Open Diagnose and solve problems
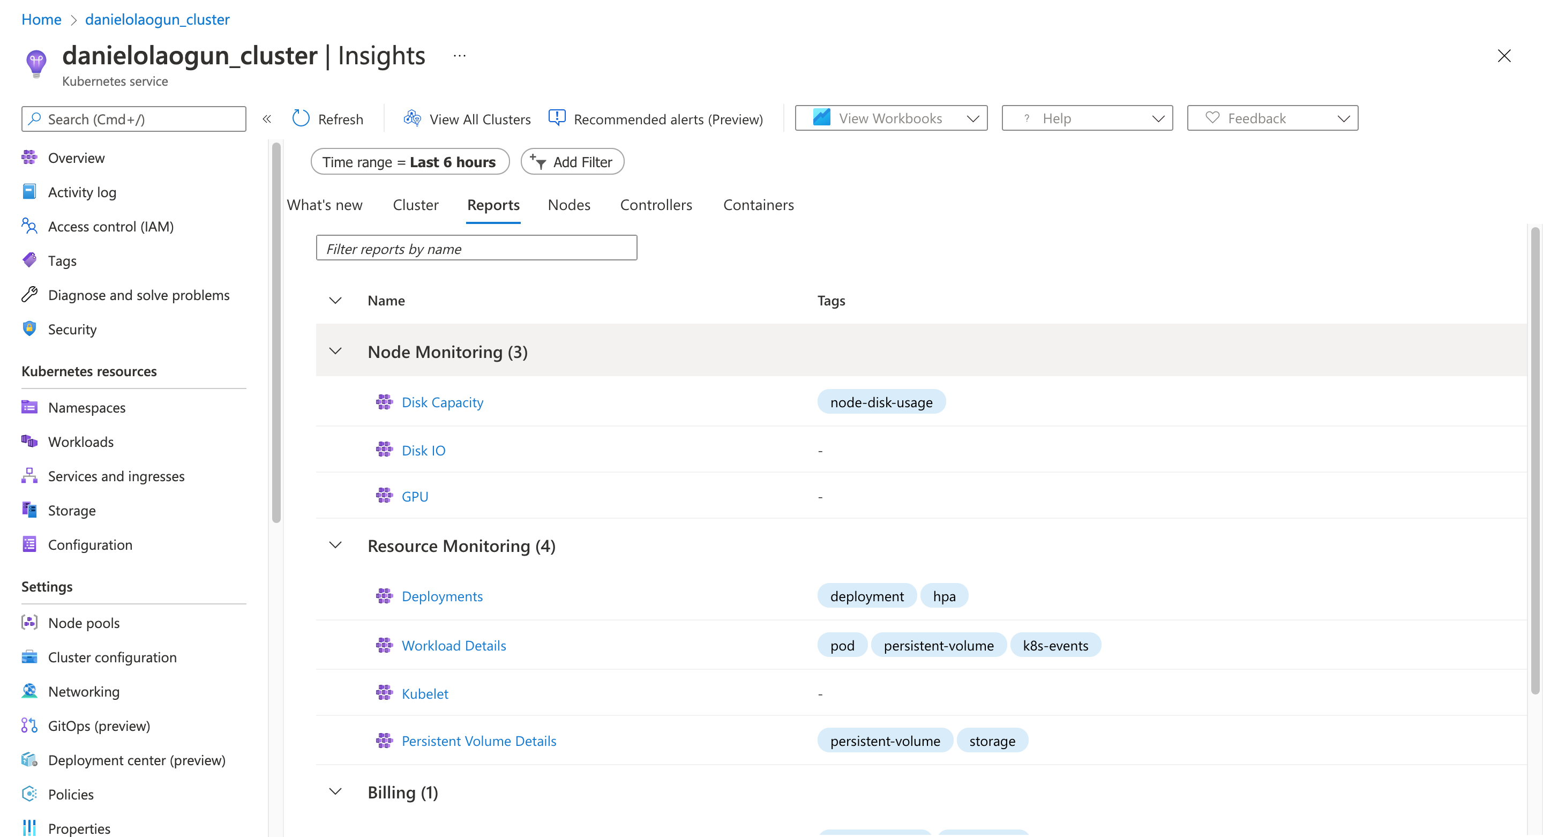This screenshot has width=1543, height=837. click(x=138, y=295)
